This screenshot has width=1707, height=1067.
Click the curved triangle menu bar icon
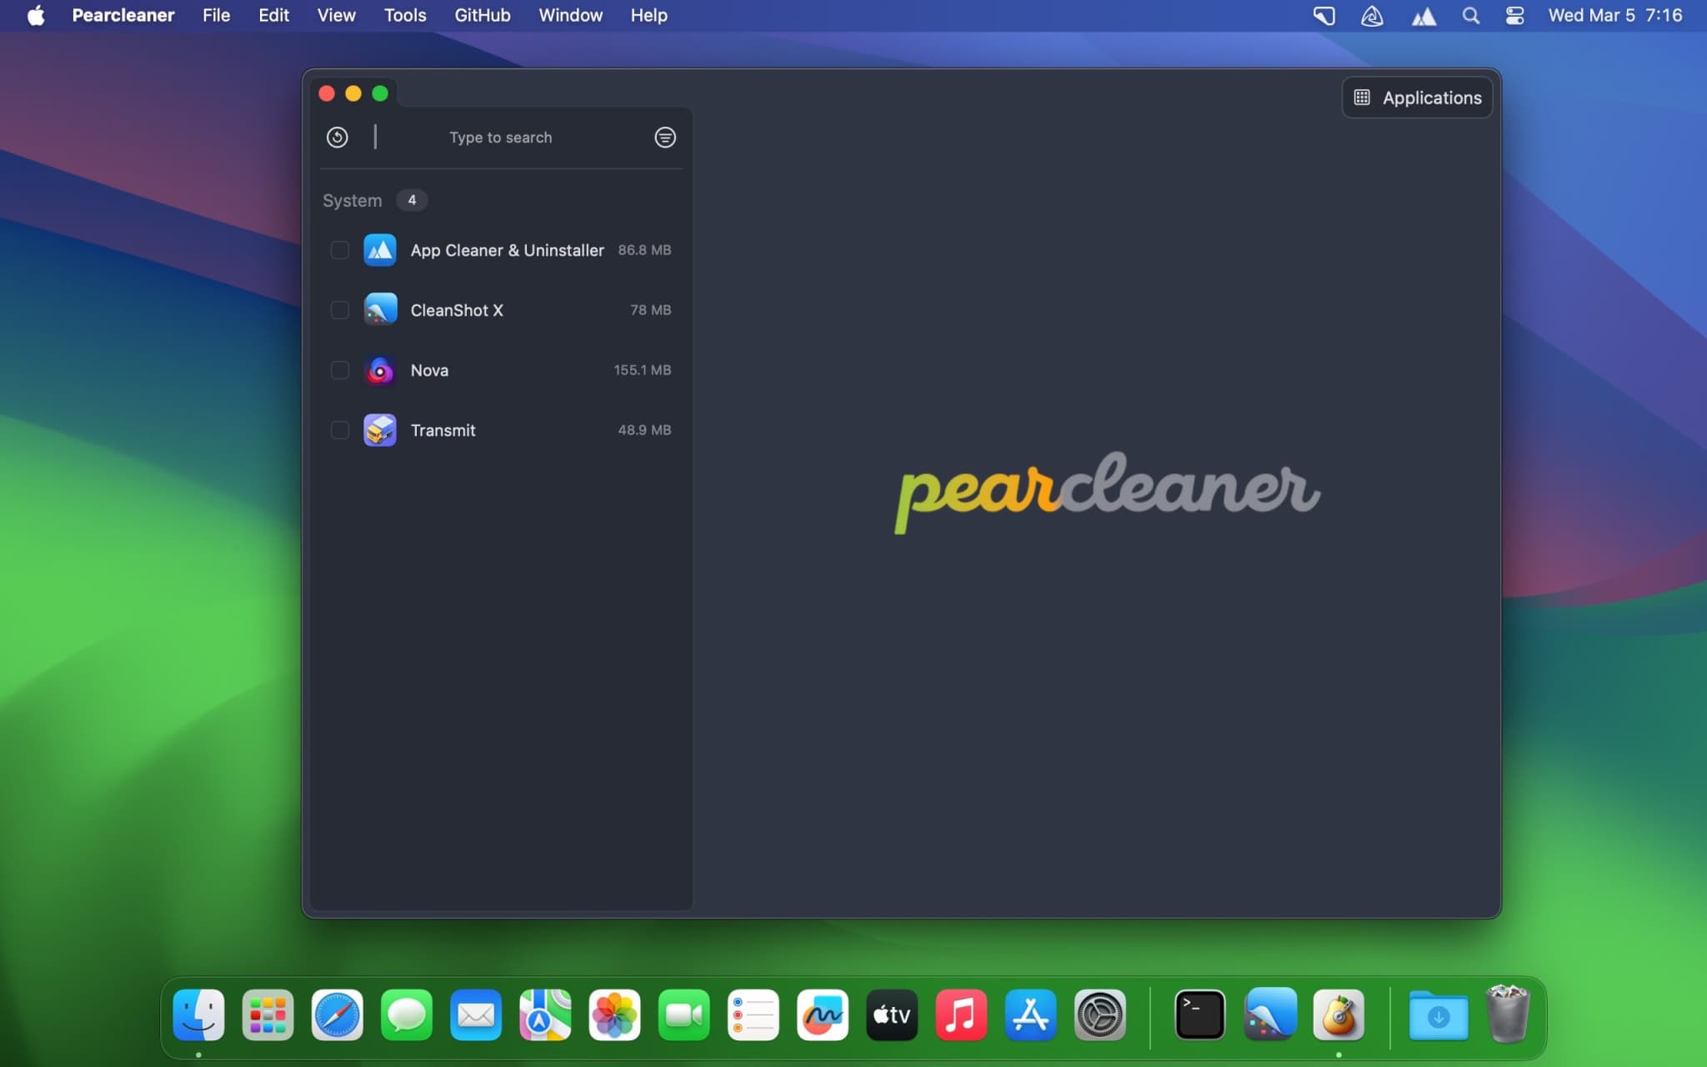1372,16
